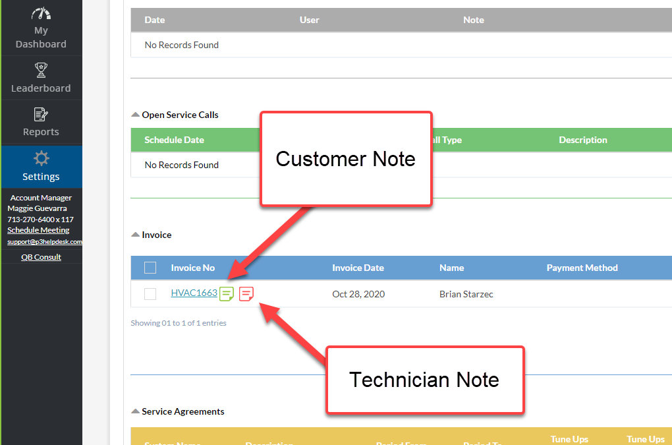
Task: Sort by Invoice Date column header
Action: tap(358, 268)
